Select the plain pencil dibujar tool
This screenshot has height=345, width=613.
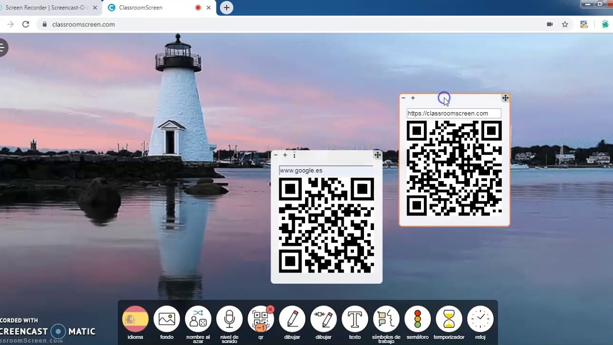(x=292, y=319)
